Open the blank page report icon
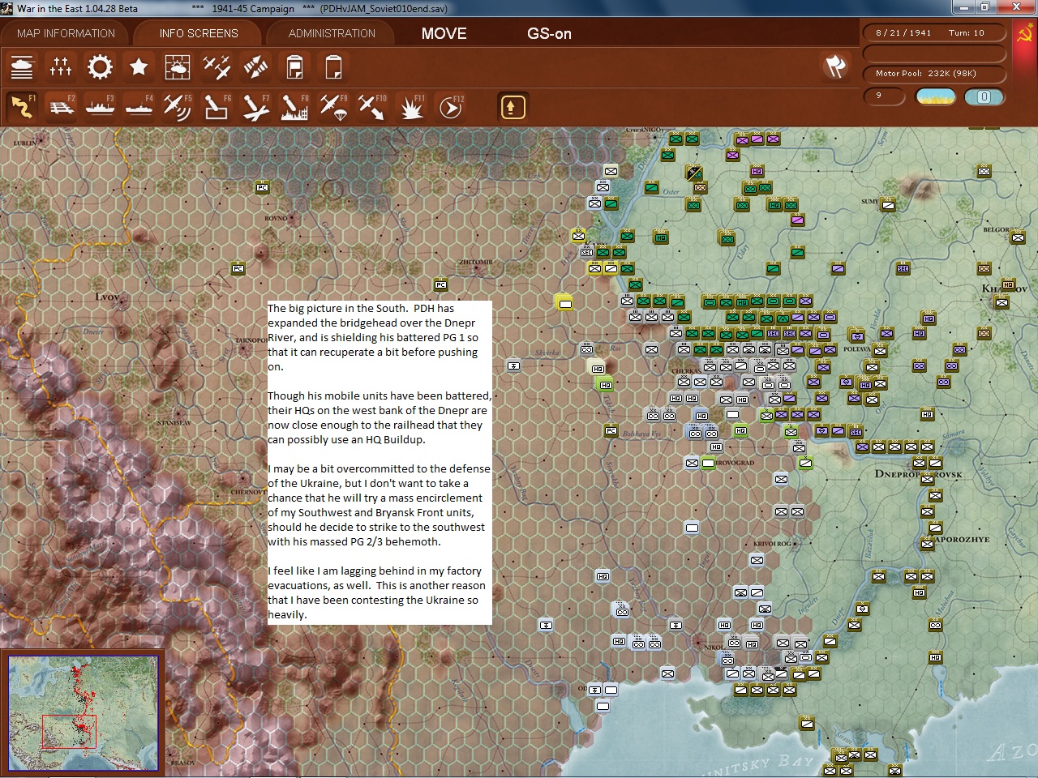Image resolution: width=1038 pixels, height=778 pixels. click(333, 67)
